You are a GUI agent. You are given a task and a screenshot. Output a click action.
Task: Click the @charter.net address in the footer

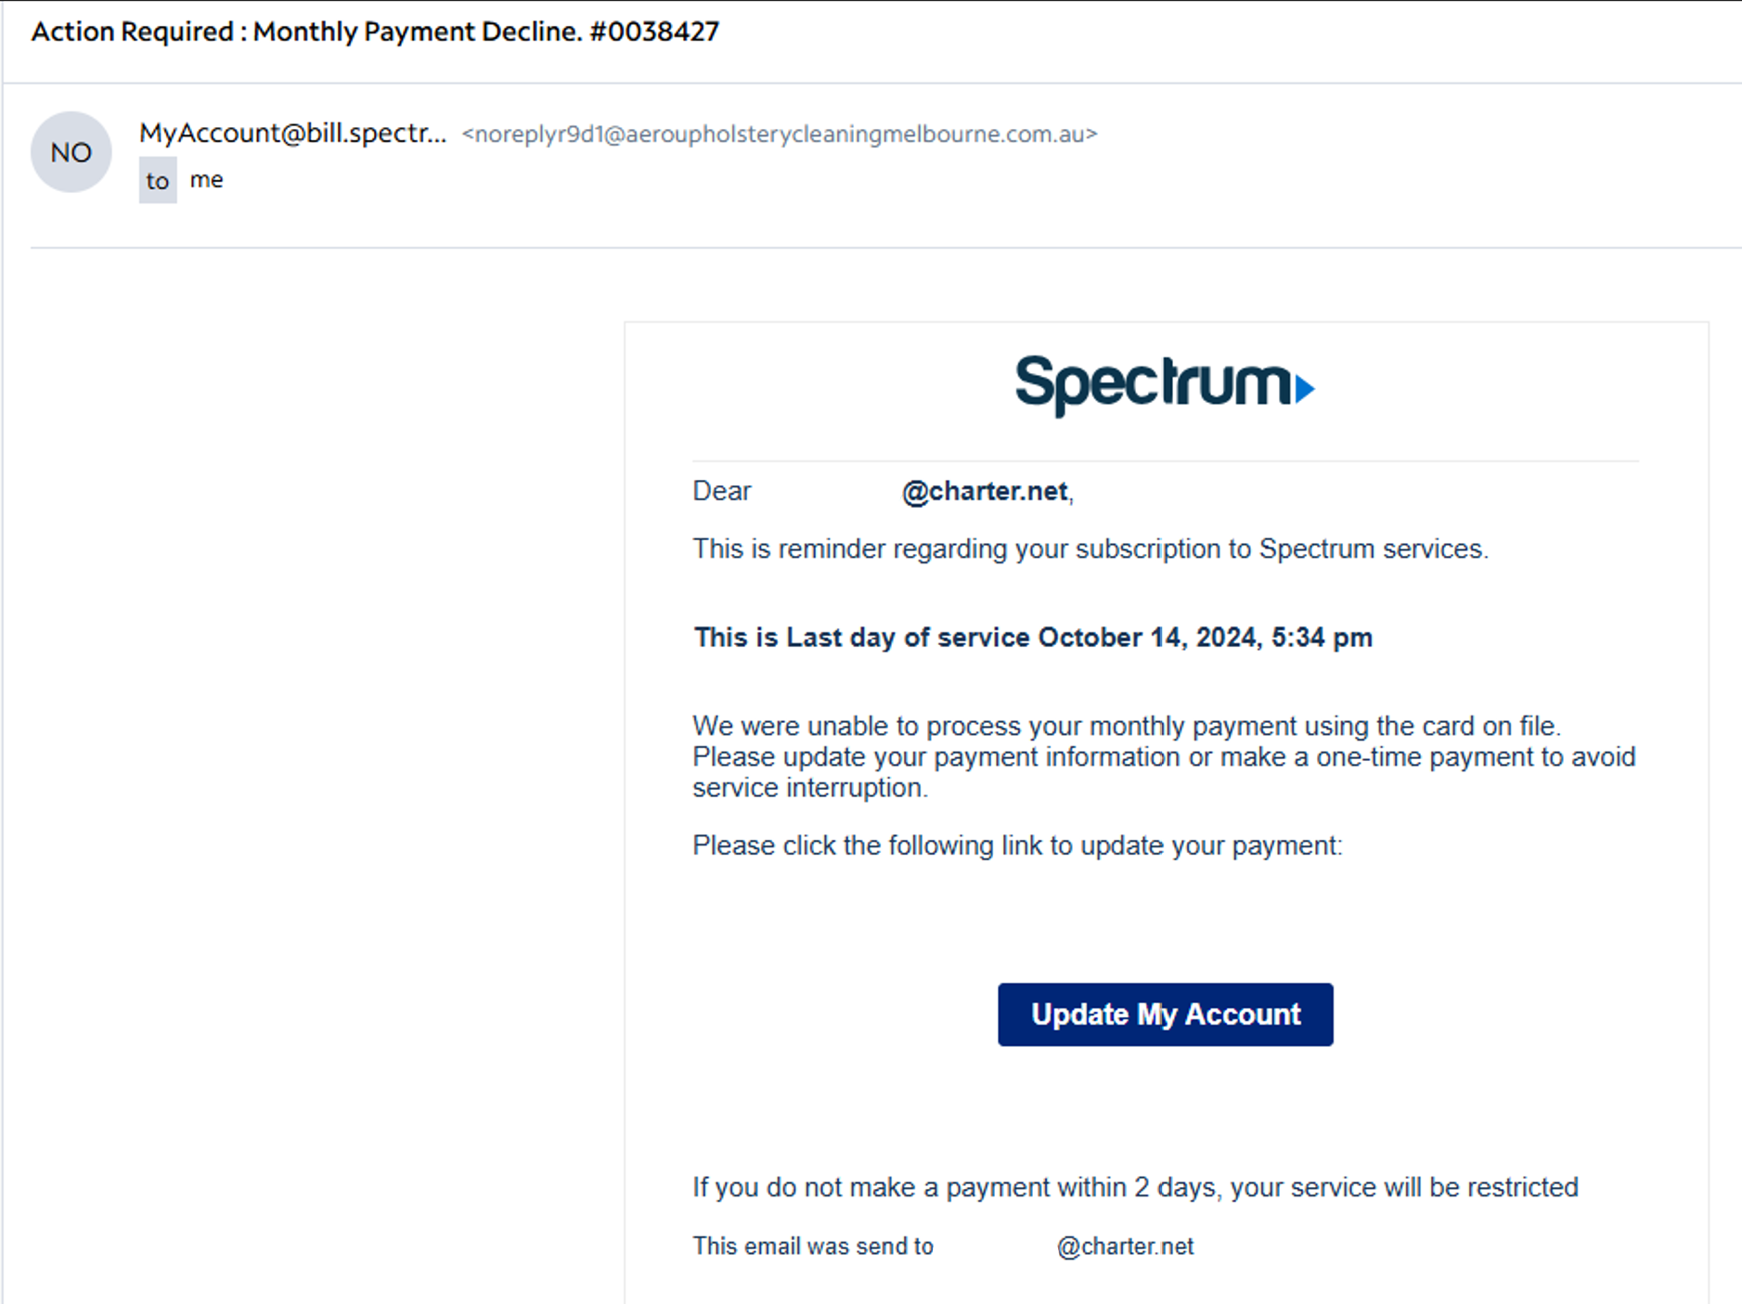click(x=1125, y=1246)
